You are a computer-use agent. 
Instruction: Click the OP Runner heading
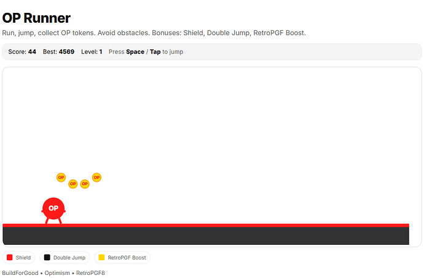pyautogui.click(x=36, y=18)
